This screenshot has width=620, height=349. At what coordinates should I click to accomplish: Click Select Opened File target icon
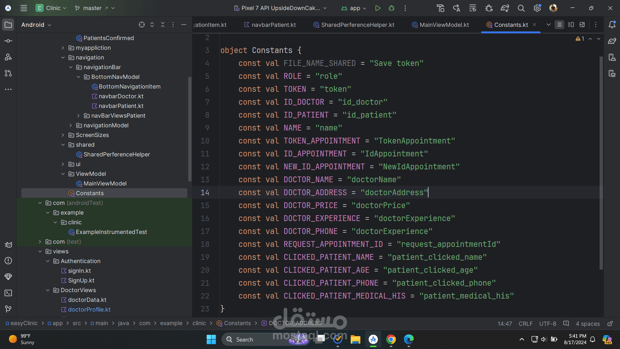coord(141,25)
